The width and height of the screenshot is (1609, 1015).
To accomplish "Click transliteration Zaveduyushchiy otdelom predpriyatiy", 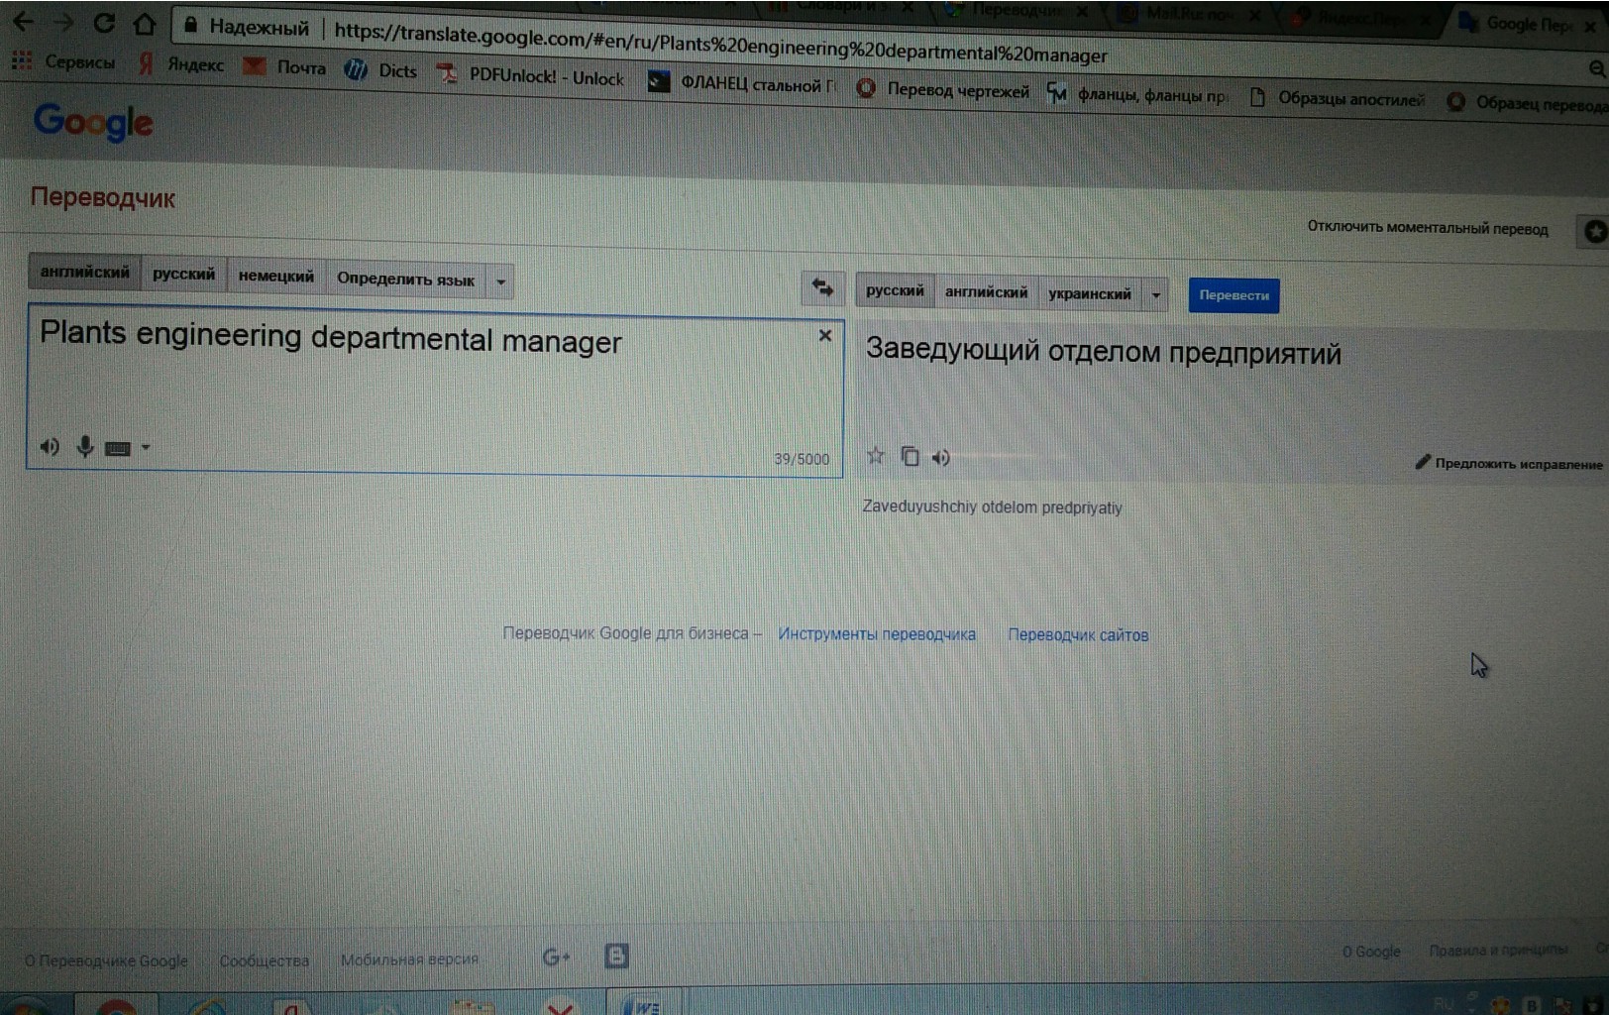I will click(992, 507).
